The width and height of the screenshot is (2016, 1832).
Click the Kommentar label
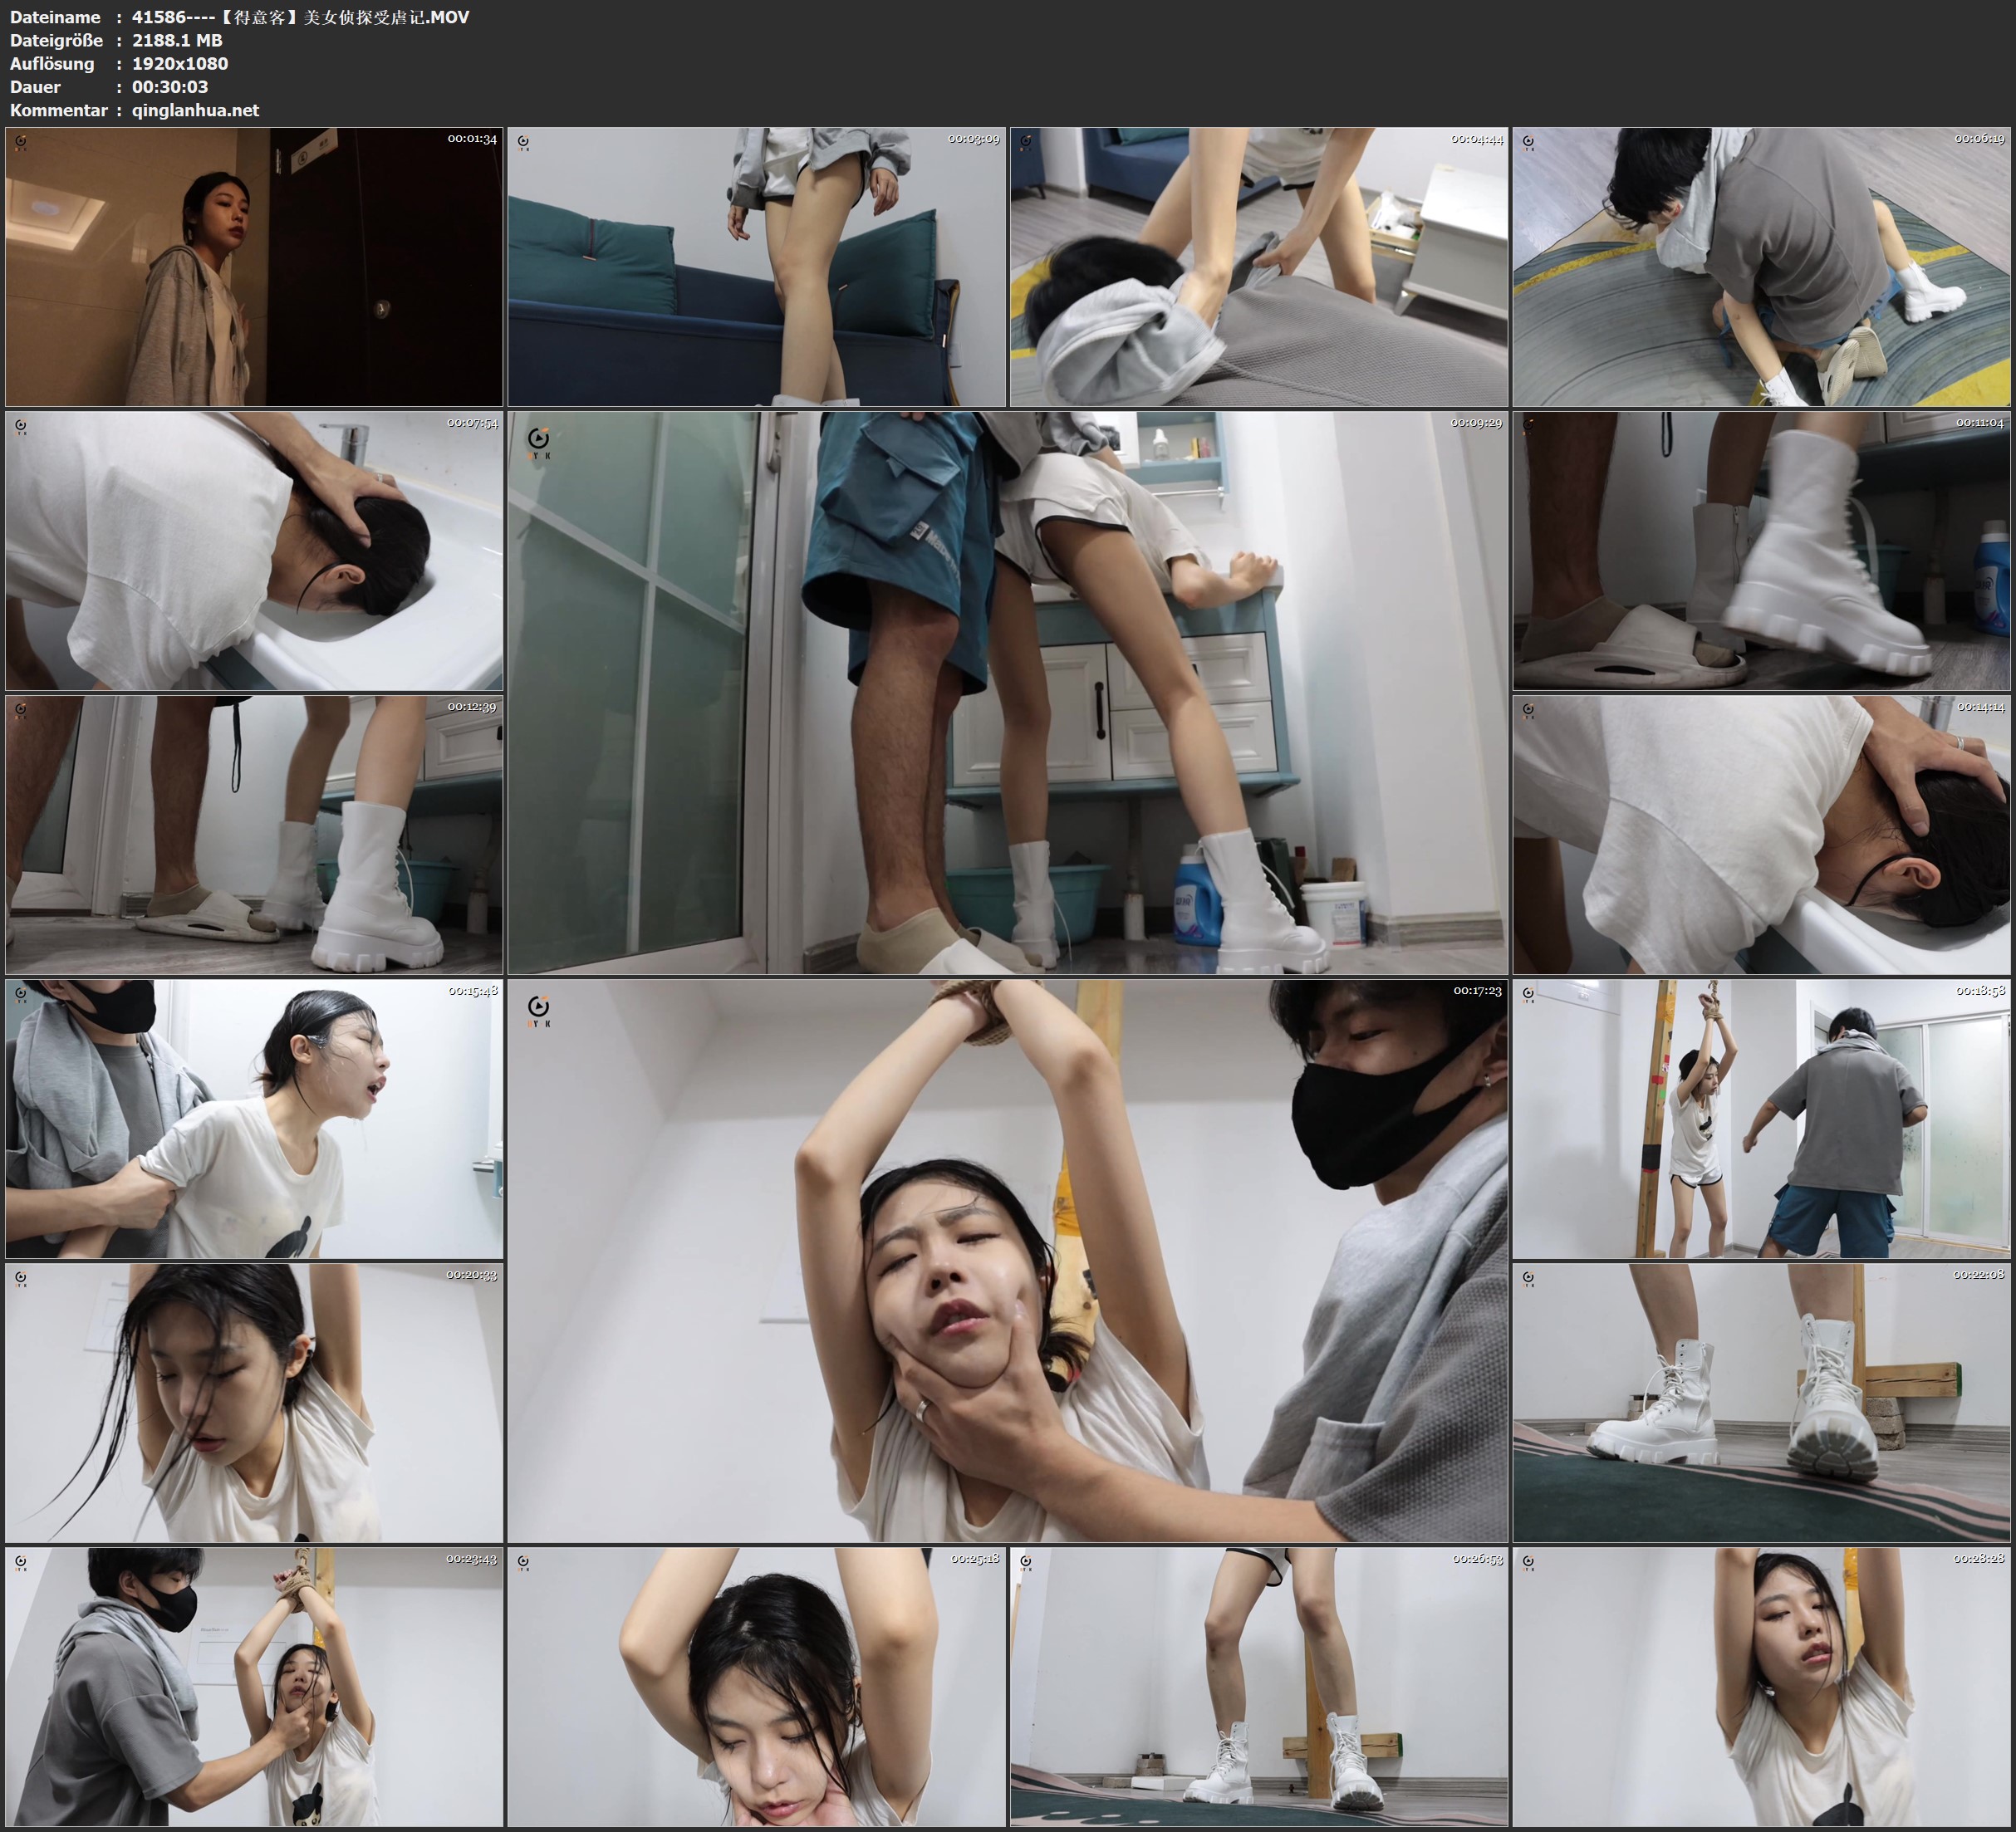pyautogui.click(x=58, y=110)
